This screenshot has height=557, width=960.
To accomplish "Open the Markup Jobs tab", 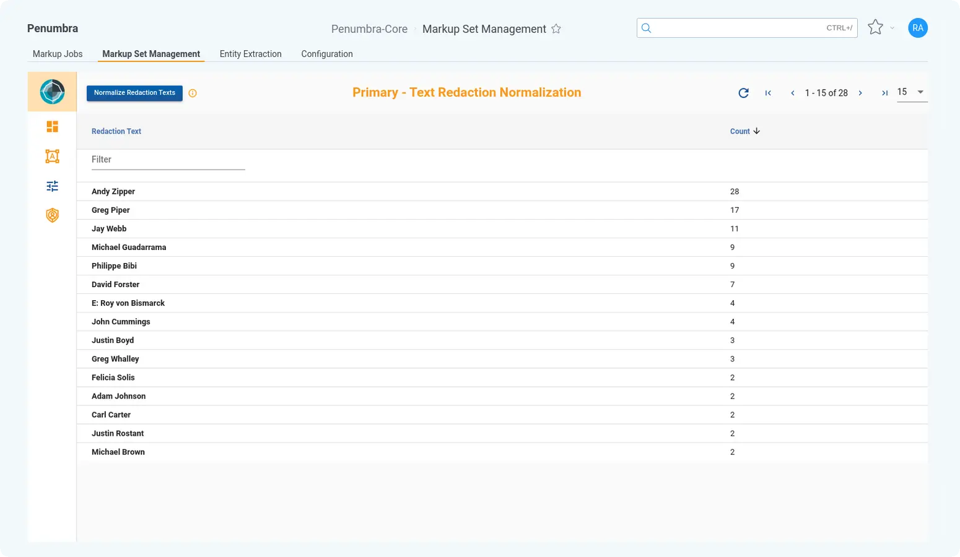I will 58,54.
